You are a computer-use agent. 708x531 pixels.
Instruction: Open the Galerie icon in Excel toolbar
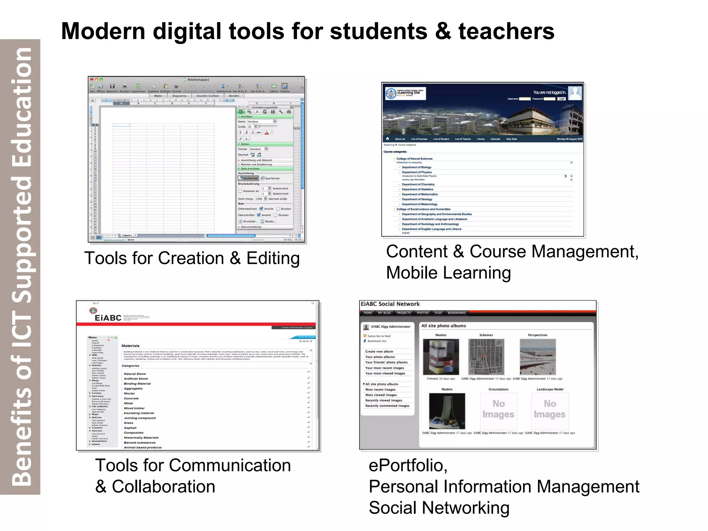[x=274, y=86]
